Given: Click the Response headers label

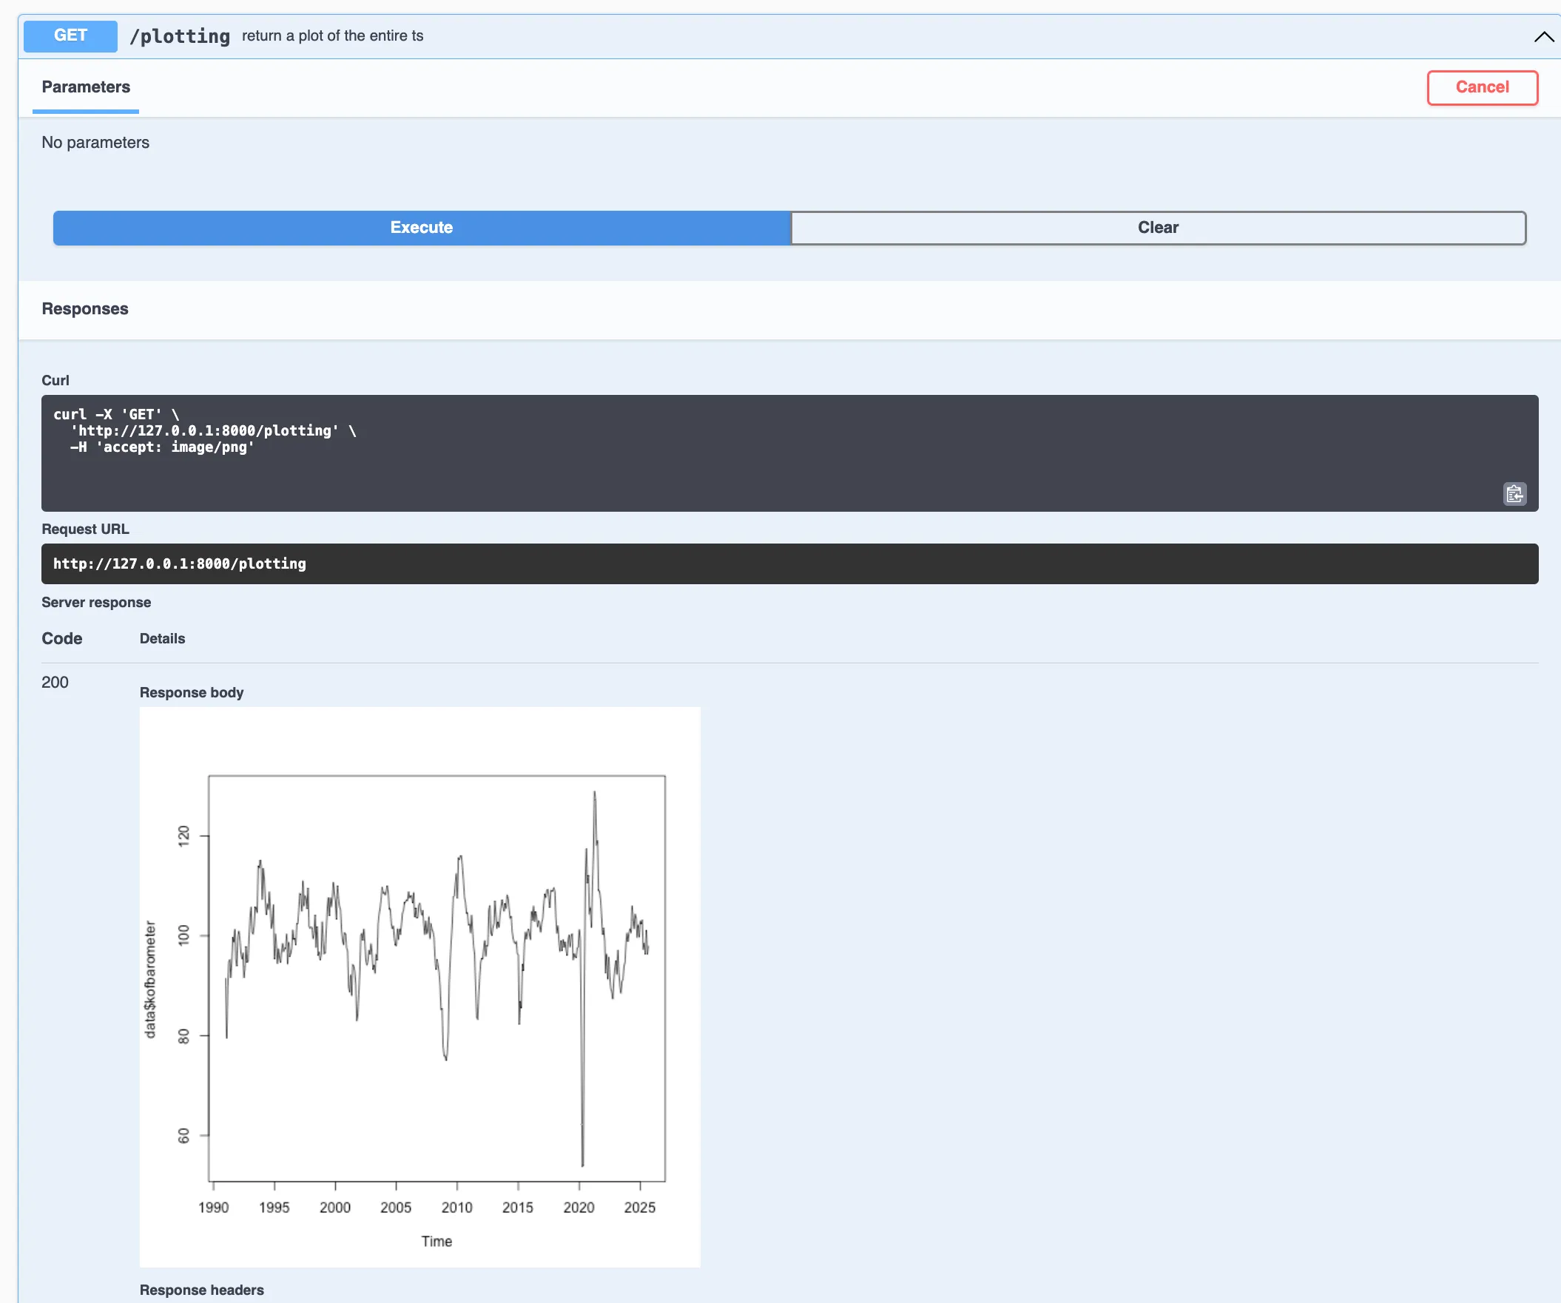Looking at the screenshot, I should [201, 1290].
